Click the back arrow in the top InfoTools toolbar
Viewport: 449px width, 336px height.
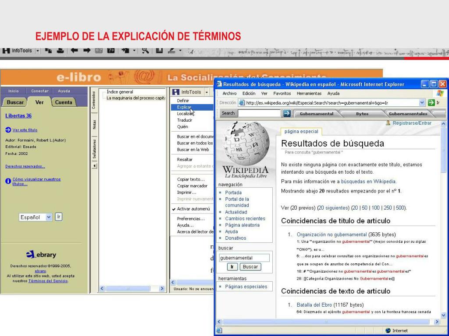[x=74, y=51]
